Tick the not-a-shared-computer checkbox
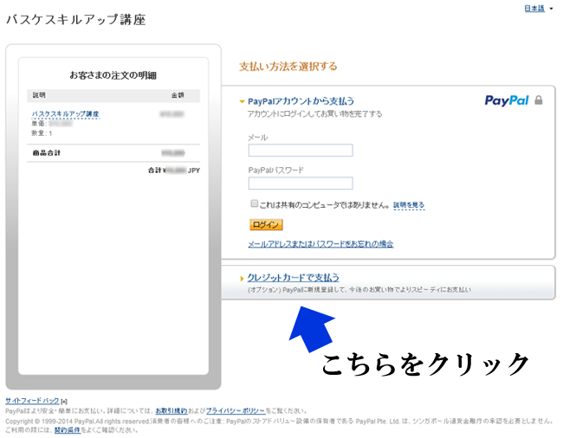 (x=254, y=203)
